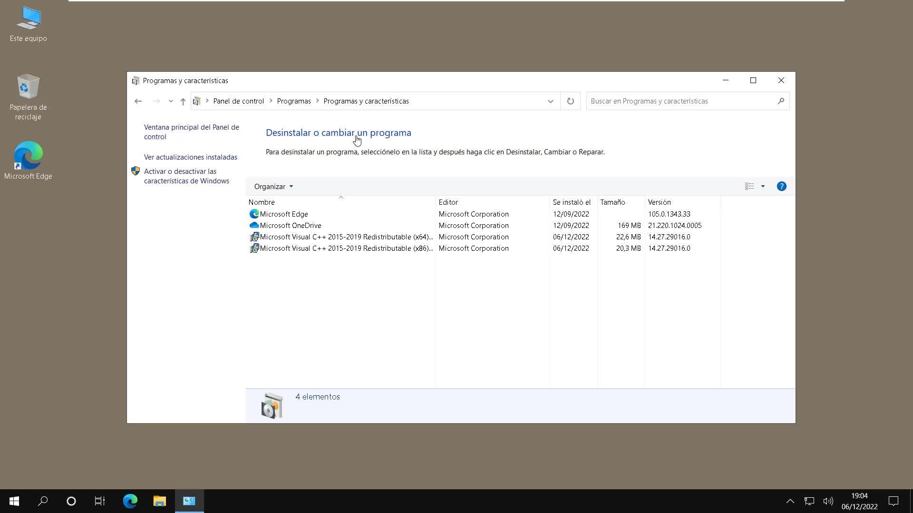
Task: Expand the address bar history dropdown
Action: point(550,101)
